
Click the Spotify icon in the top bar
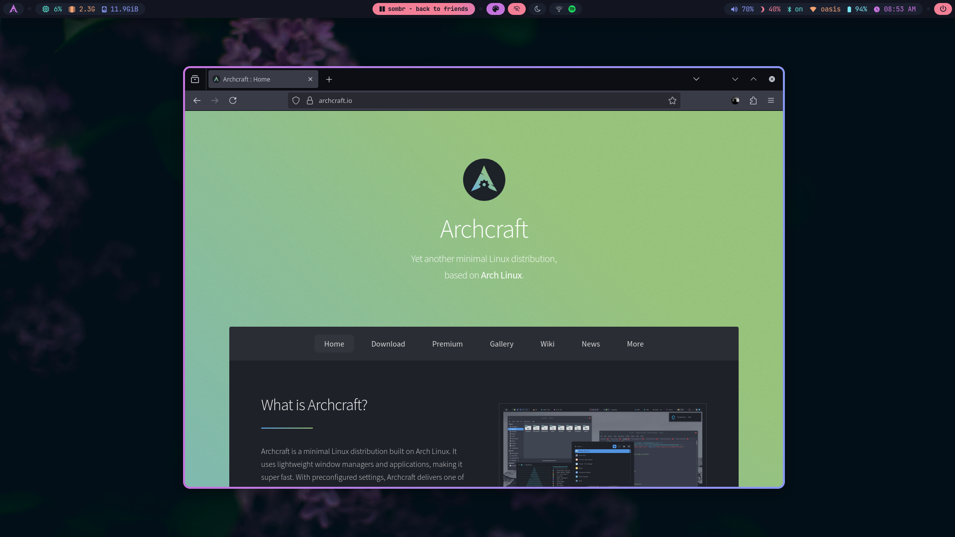(x=572, y=9)
